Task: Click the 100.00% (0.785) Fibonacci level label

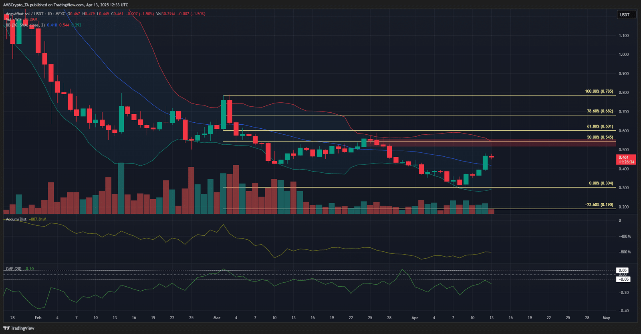Action: tap(599, 91)
